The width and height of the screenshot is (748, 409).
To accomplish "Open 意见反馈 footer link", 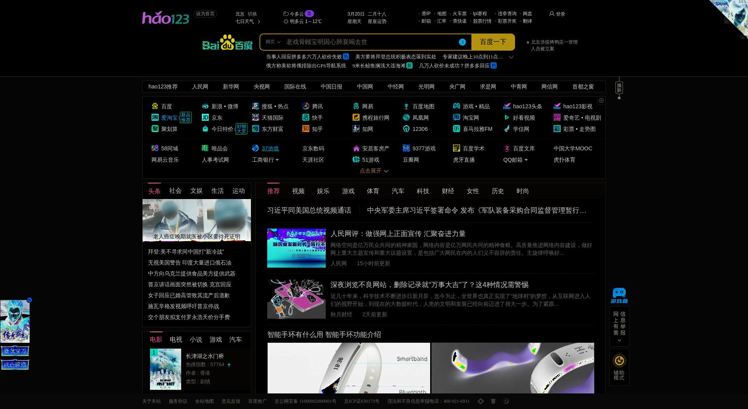I will pos(231,401).
